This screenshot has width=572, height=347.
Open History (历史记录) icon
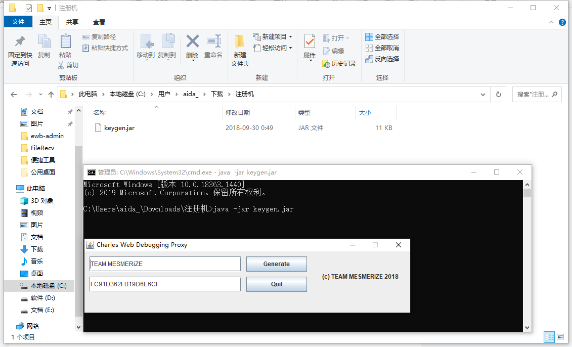[x=339, y=64]
